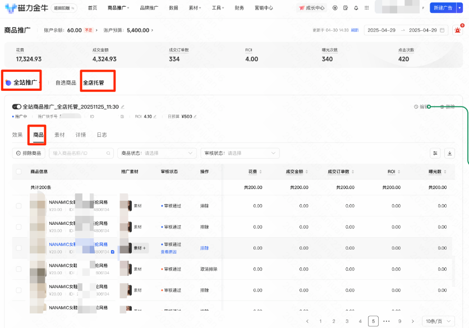Open the 新建广告 dropdown arrow
This screenshot has height=328, width=469.
(x=459, y=8)
